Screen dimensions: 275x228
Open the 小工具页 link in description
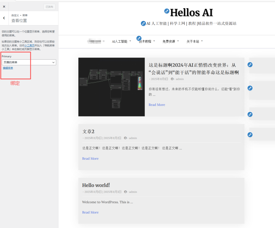coord(29,45)
